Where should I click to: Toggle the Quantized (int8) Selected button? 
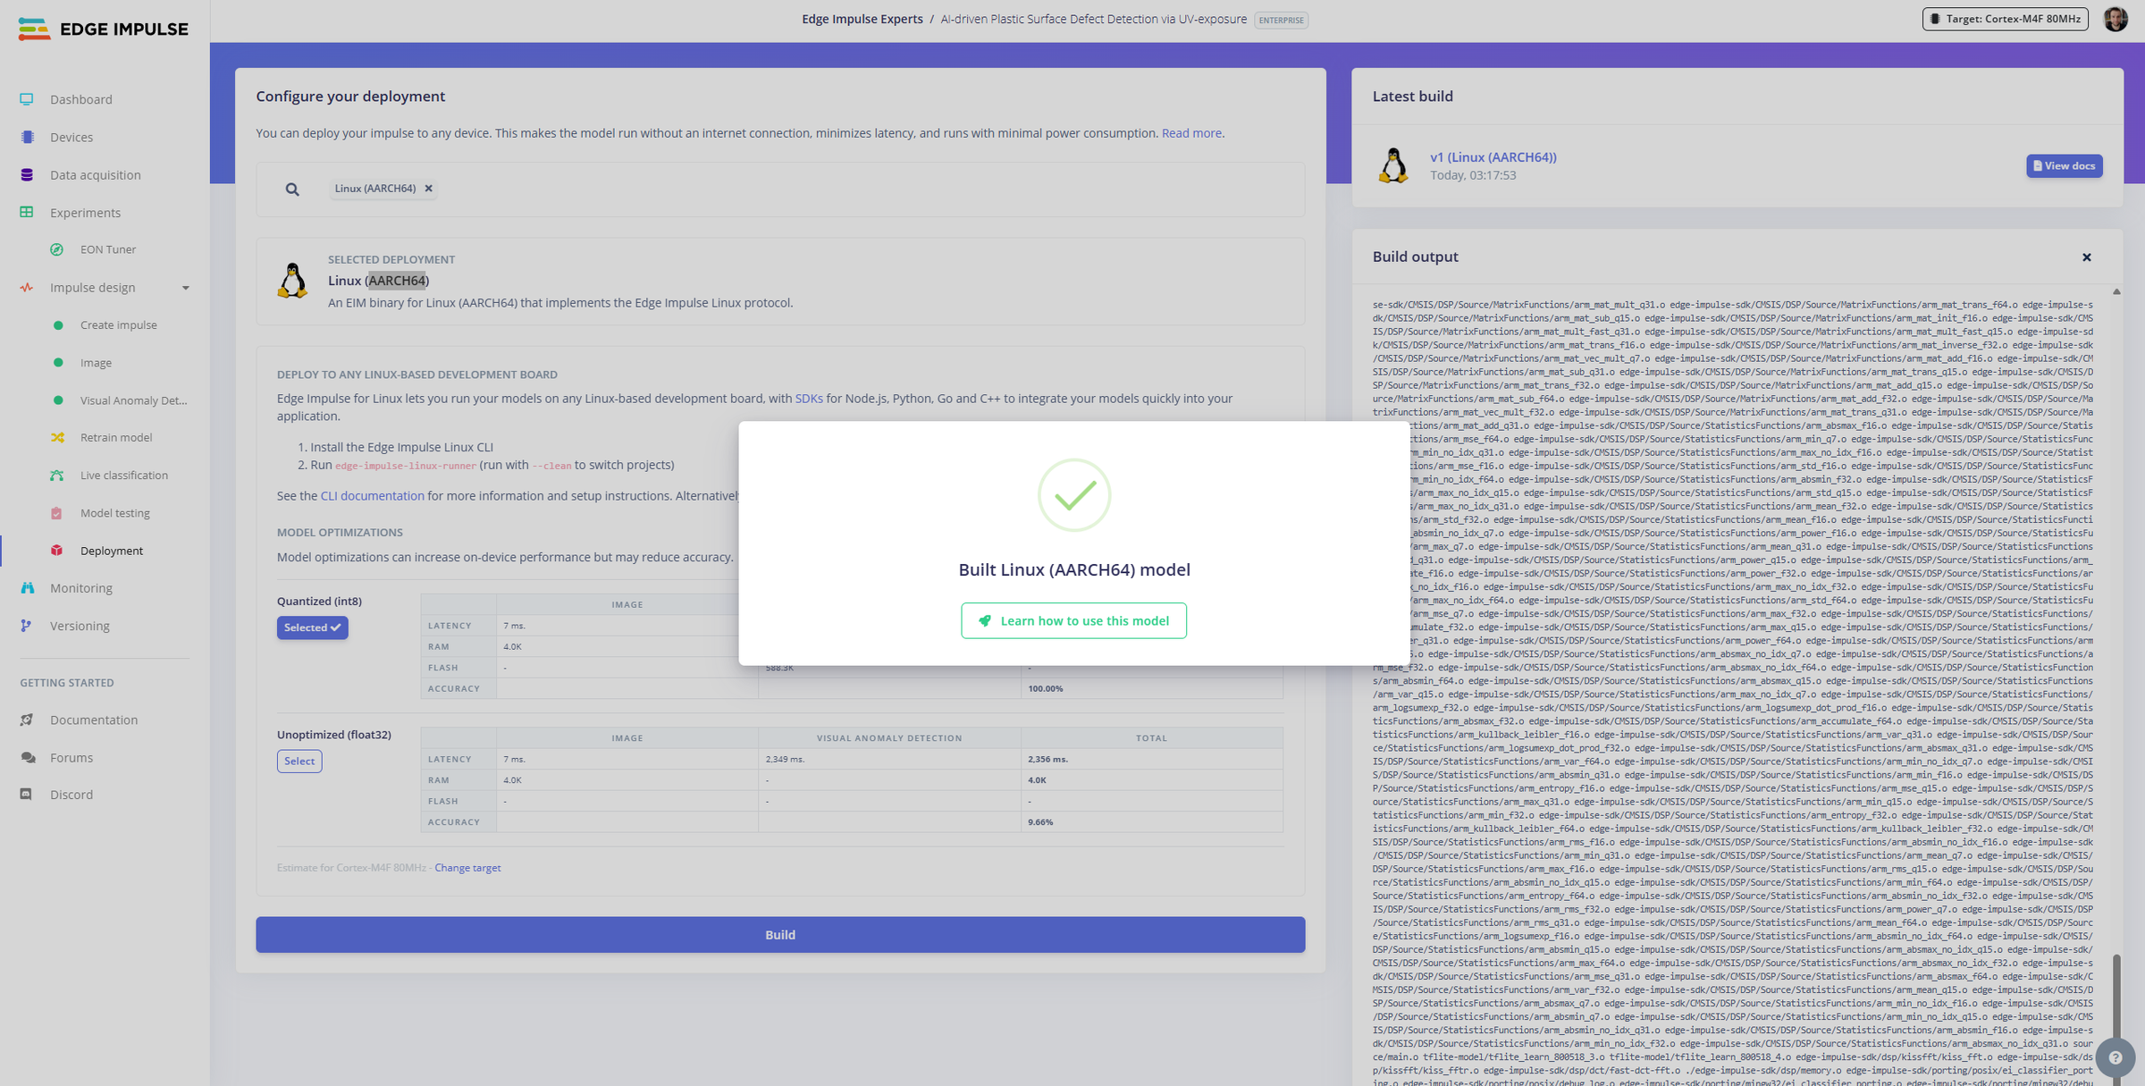tap(312, 627)
